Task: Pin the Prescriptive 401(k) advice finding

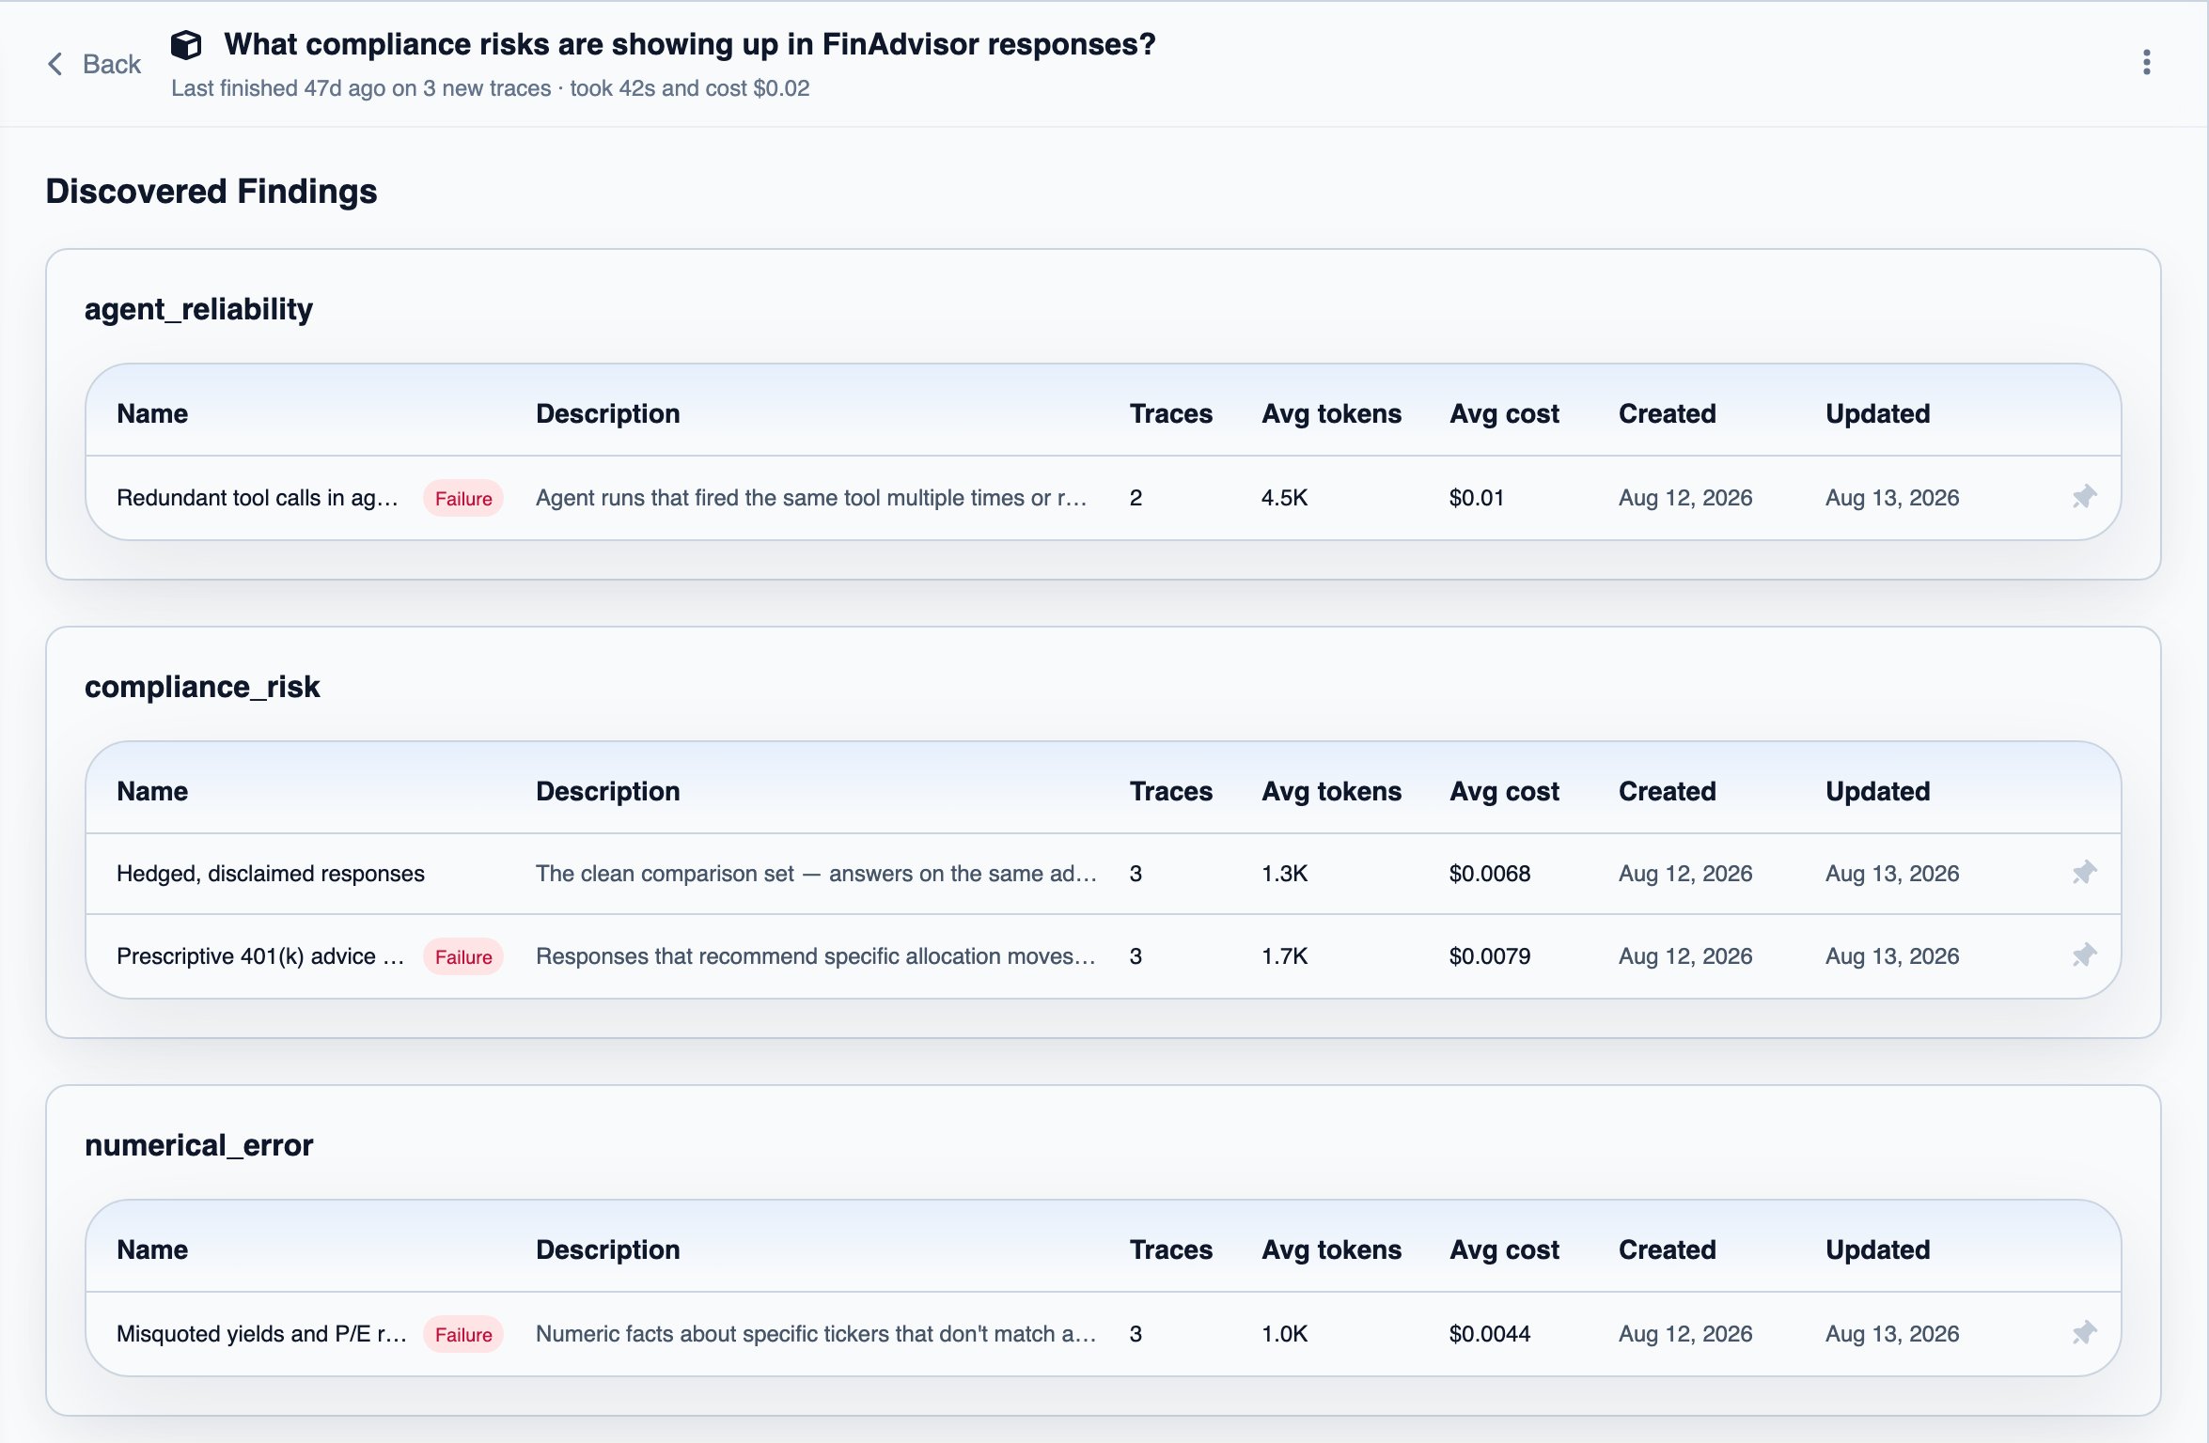Action: point(2084,955)
